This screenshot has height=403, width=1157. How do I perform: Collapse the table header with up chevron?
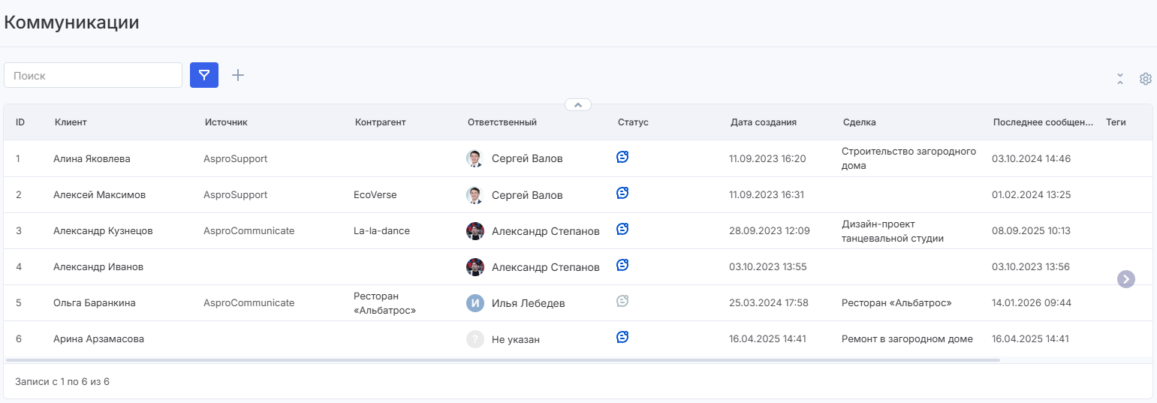pyautogui.click(x=577, y=105)
